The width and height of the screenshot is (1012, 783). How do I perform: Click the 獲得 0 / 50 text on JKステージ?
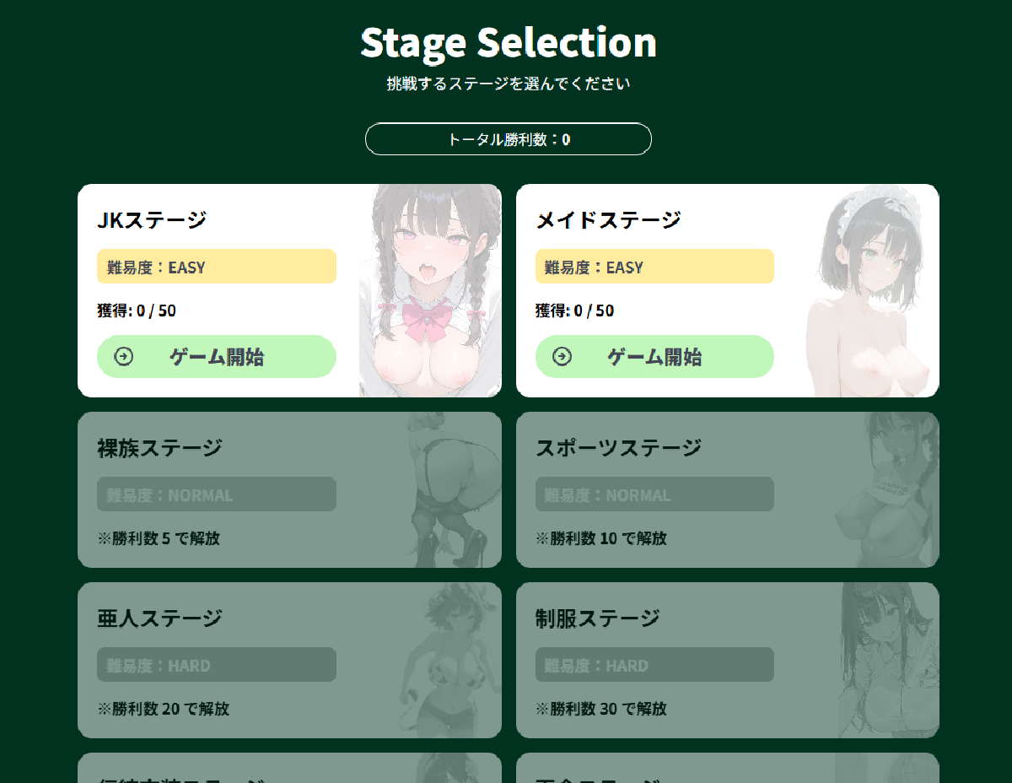click(137, 310)
